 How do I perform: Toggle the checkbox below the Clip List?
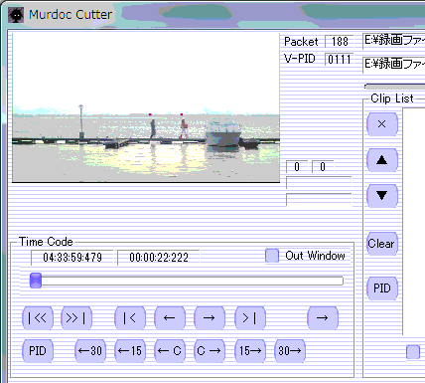[413, 352]
